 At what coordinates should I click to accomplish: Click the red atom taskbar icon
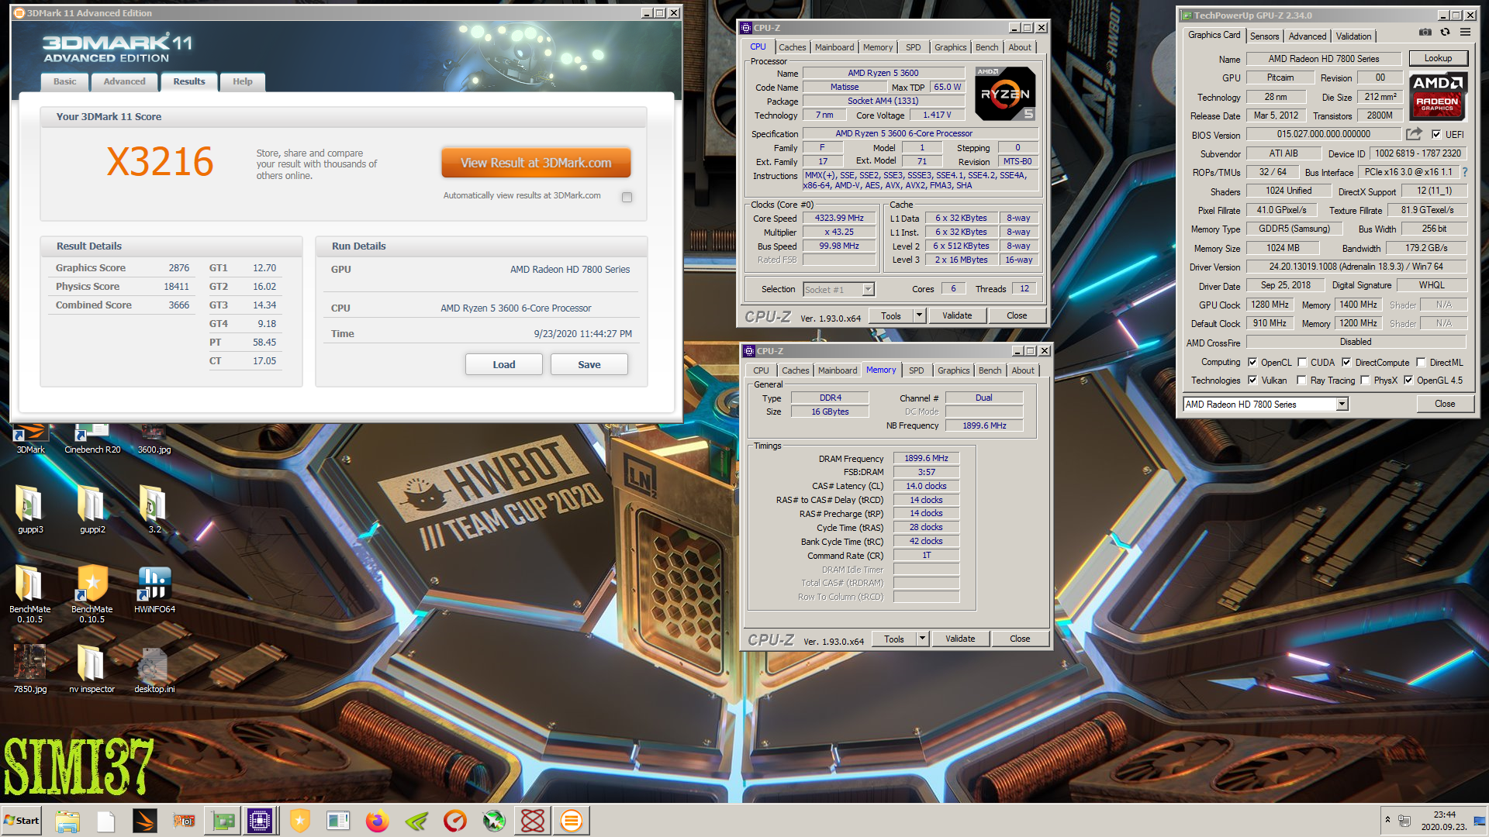(x=533, y=821)
